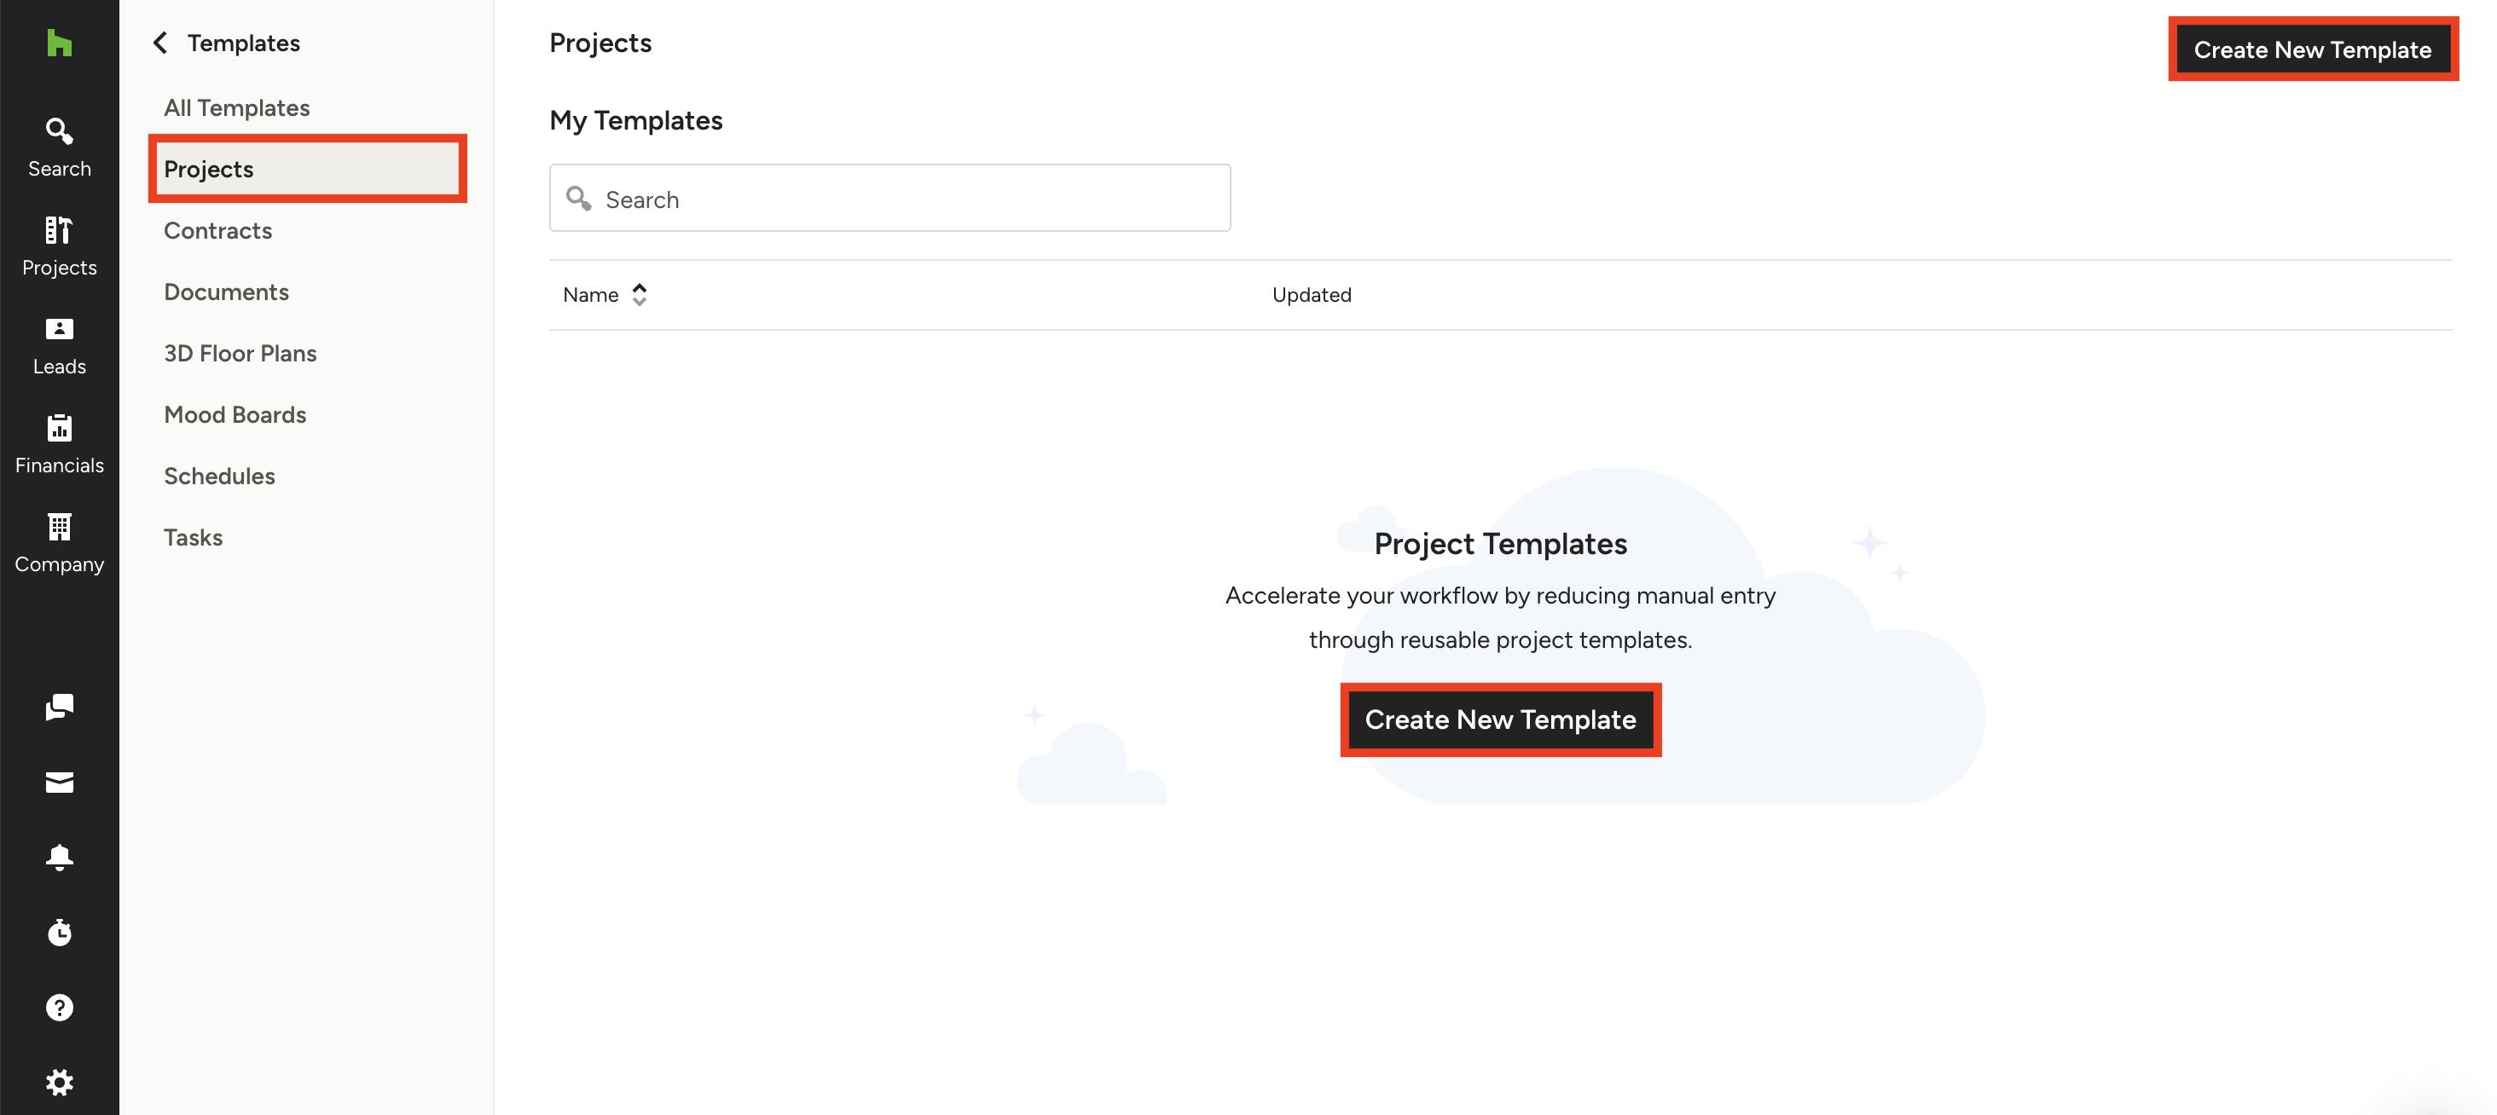Screen dimensions: 2497x1115
Task: Open settings via the gear icon
Action: click(x=59, y=1082)
